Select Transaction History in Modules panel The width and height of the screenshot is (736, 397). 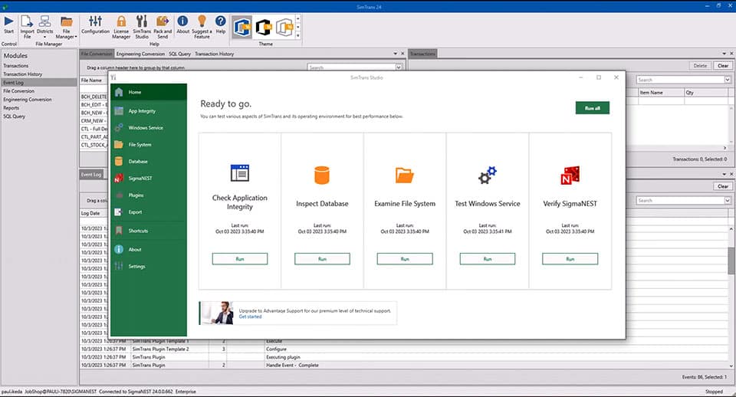tap(22, 74)
